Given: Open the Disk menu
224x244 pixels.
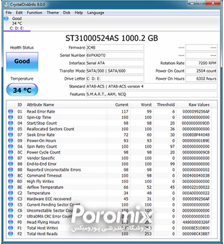Looking at the screenshot, I should pyautogui.click(x=66, y=13).
